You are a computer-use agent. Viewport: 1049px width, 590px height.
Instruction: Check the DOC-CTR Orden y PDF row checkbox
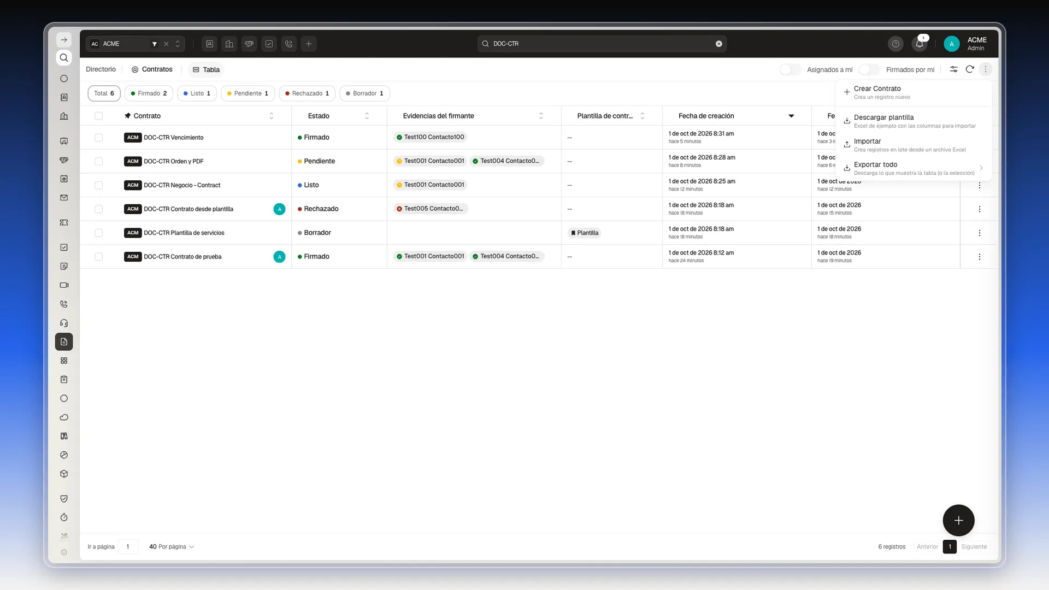tap(98, 161)
